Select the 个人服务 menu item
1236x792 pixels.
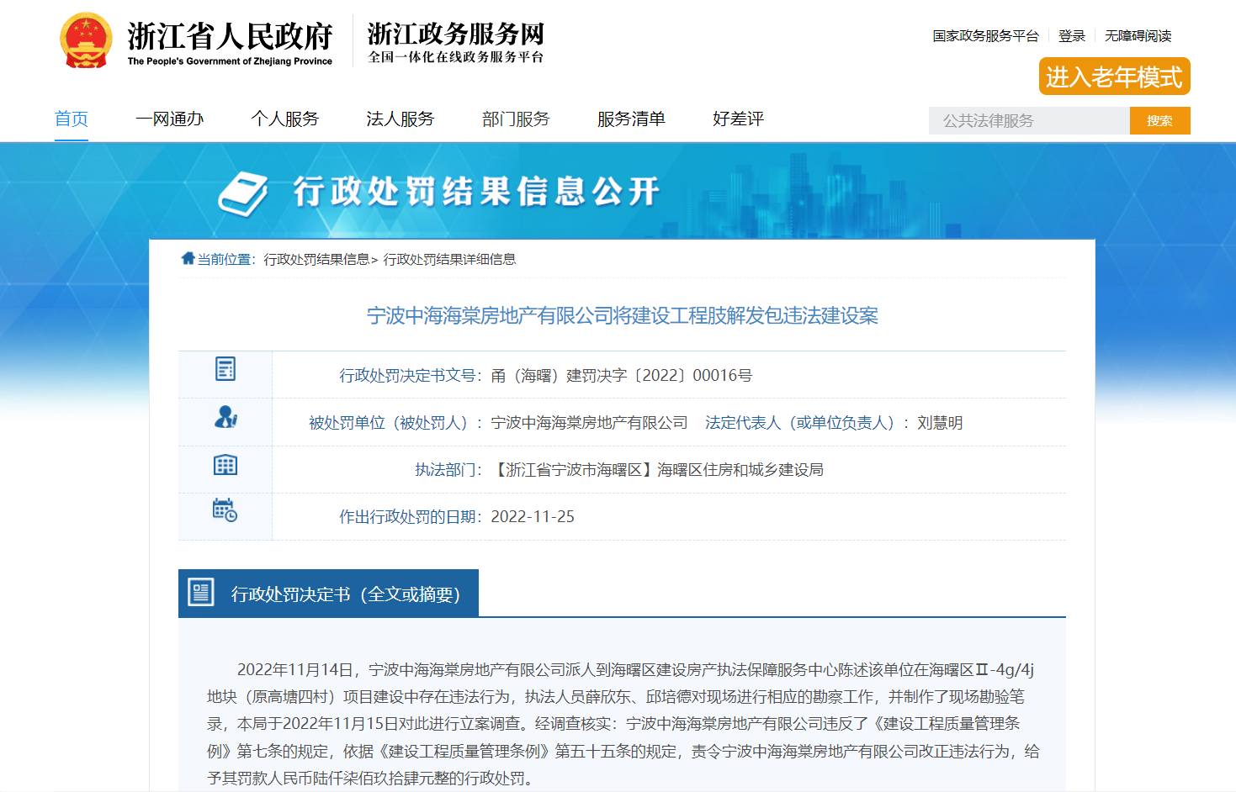tap(285, 119)
